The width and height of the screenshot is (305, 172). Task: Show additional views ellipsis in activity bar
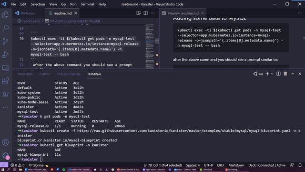[x=5, y=107]
